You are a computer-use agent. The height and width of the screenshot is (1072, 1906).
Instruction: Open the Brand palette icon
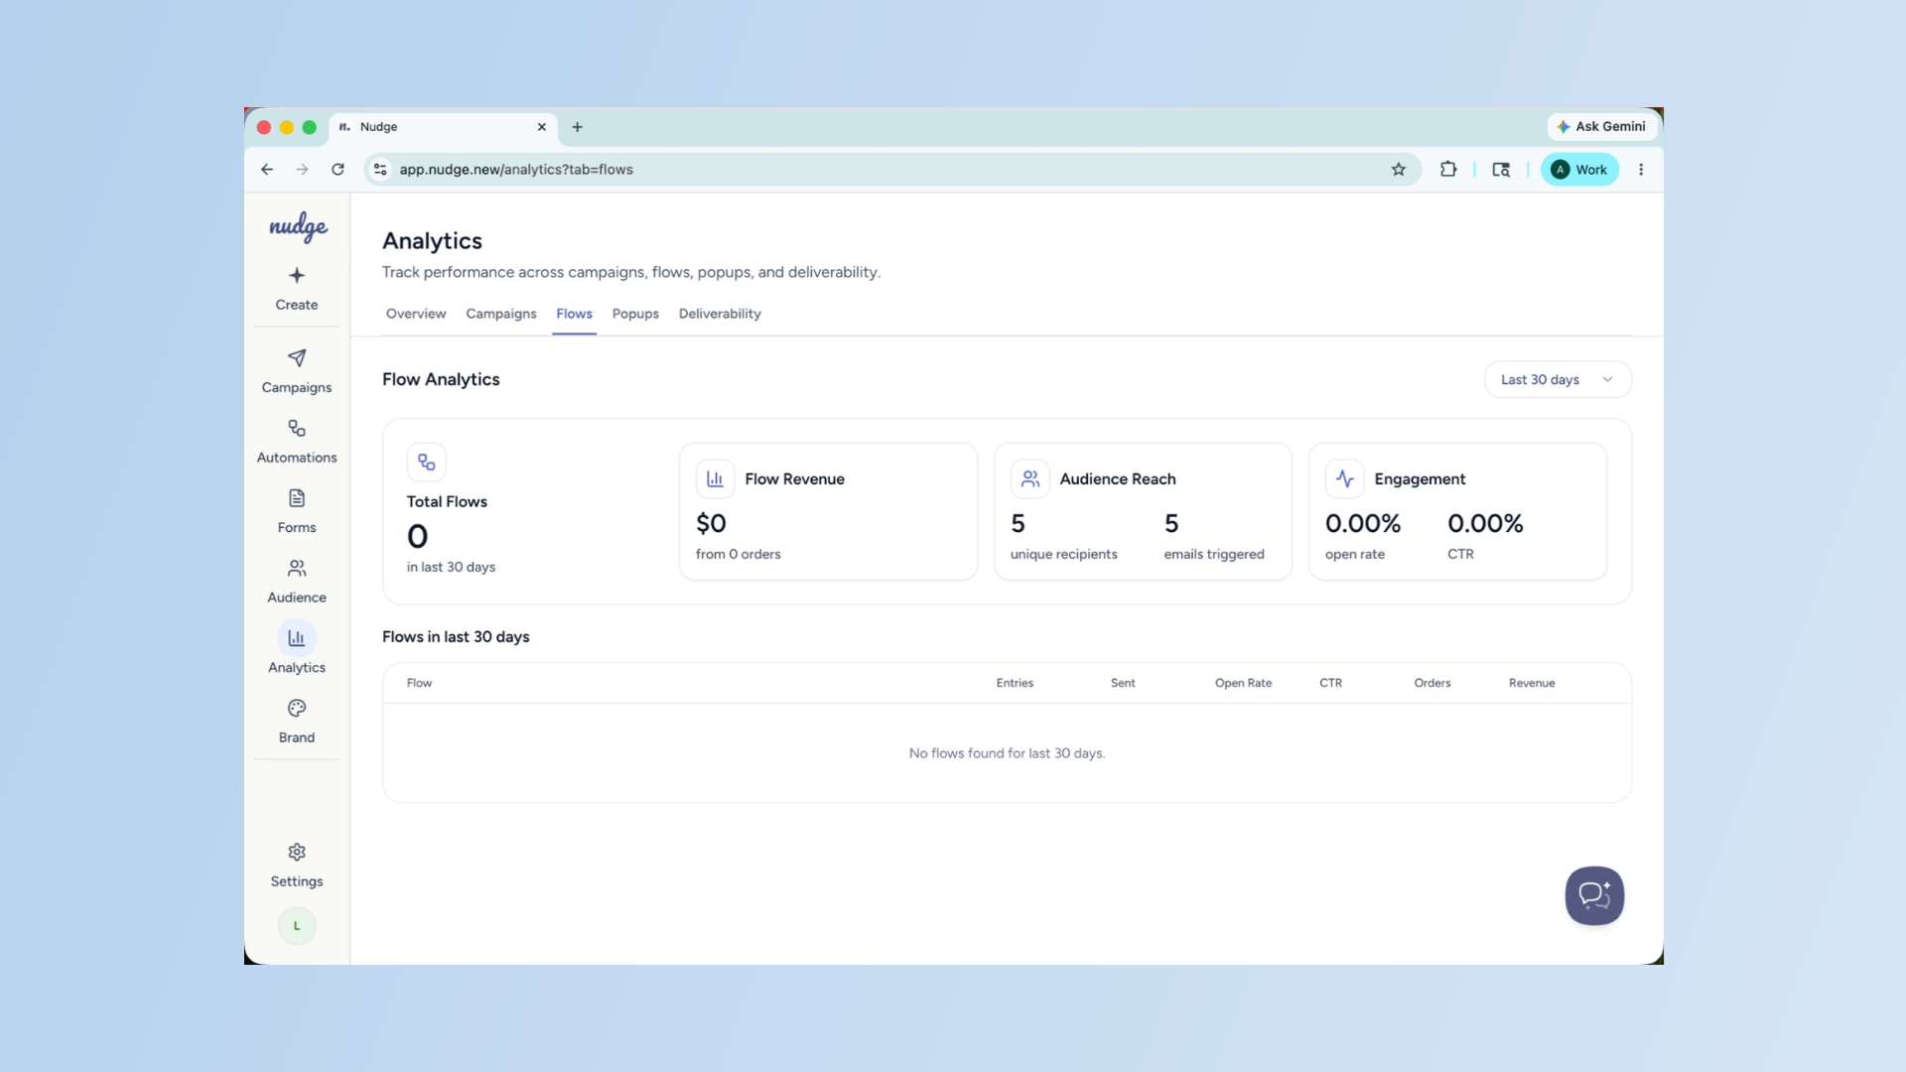coord(297,709)
